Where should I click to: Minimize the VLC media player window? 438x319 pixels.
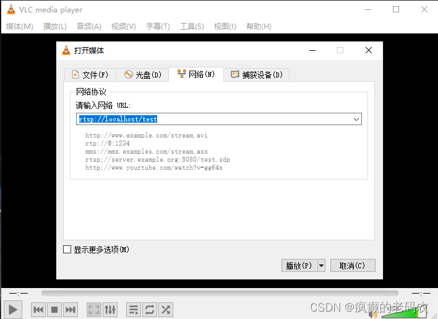tap(368, 9)
